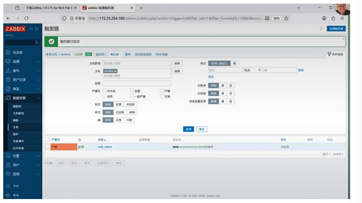Image resolution: width=362 pixels, height=203 pixels.
Task: Click the tag 值 input field
Action: coord(280,70)
